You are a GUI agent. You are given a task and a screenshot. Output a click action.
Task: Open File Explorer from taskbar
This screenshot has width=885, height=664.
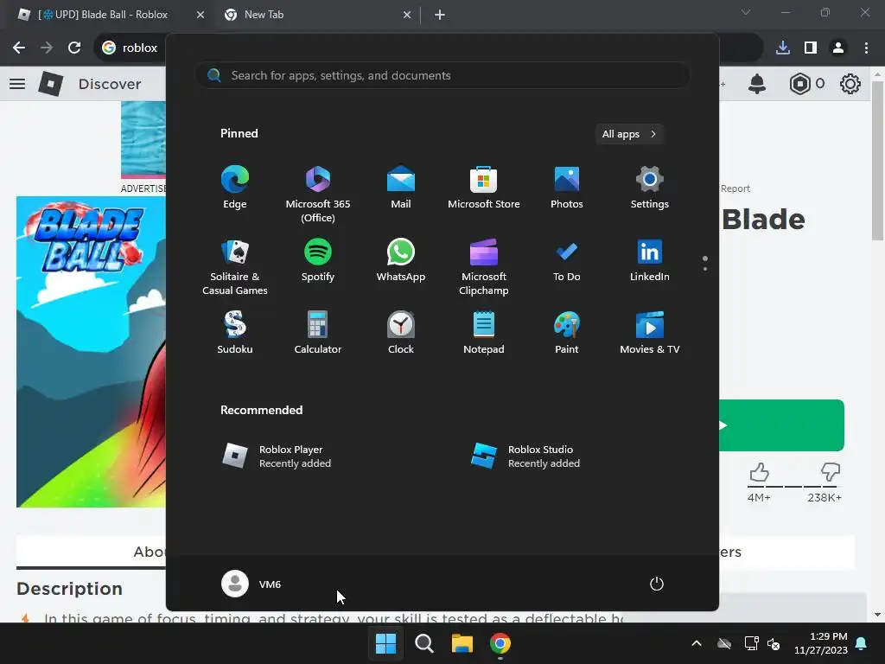click(x=462, y=643)
